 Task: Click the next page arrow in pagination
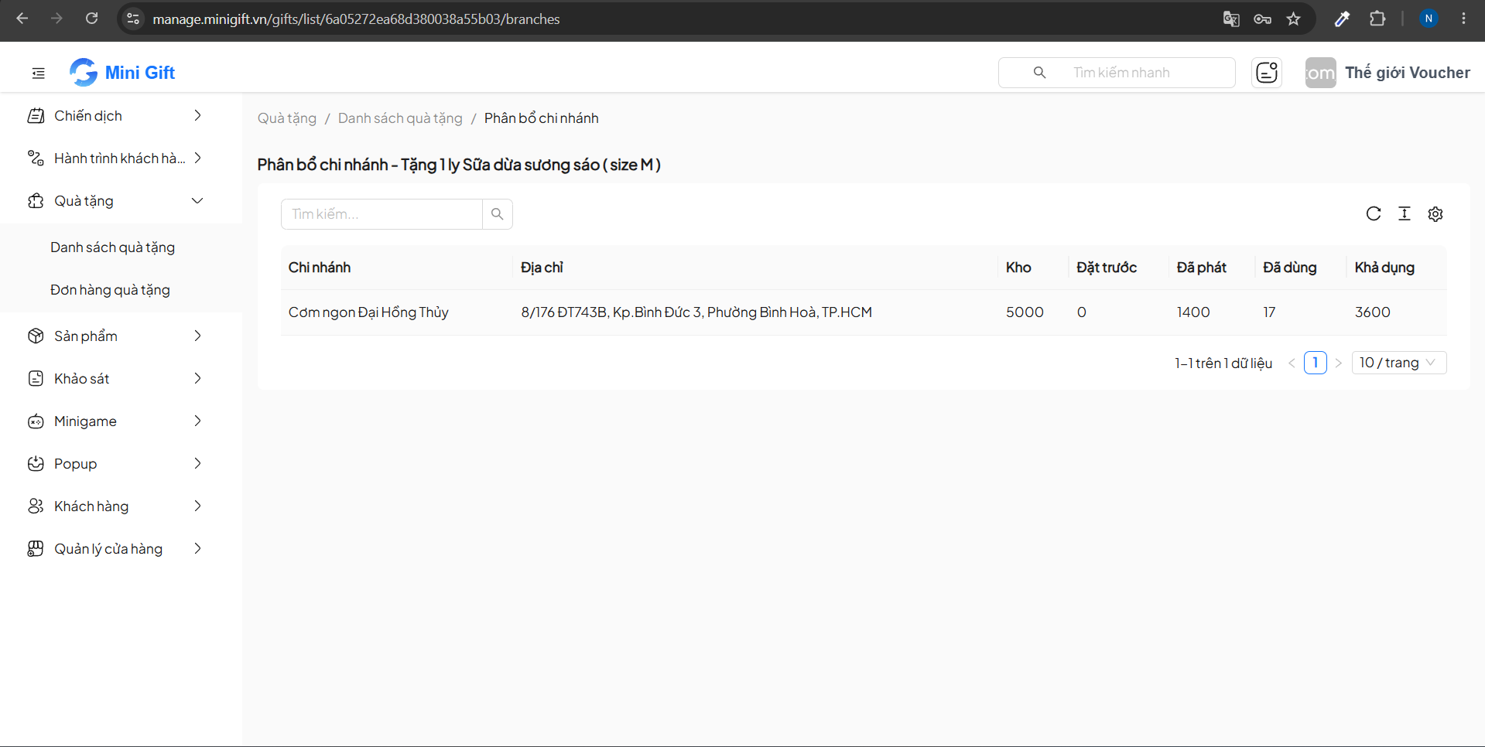(x=1339, y=363)
